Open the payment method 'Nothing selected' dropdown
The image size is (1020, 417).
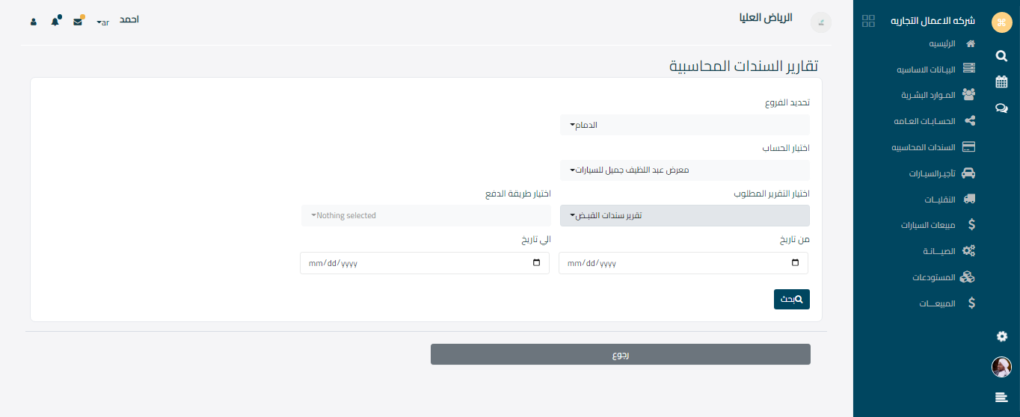[x=425, y=215]
